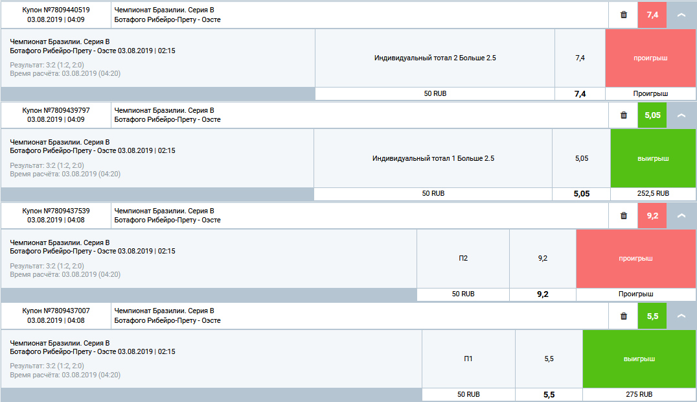
Task: Remove coupon №7809437539 using trash icon
Action: 623,216
